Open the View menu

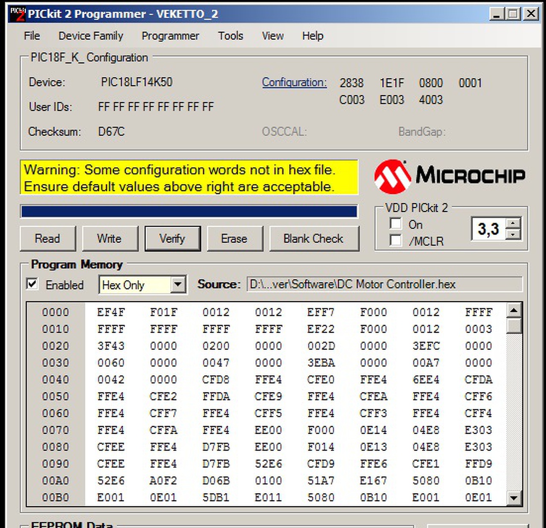point(273,36)
